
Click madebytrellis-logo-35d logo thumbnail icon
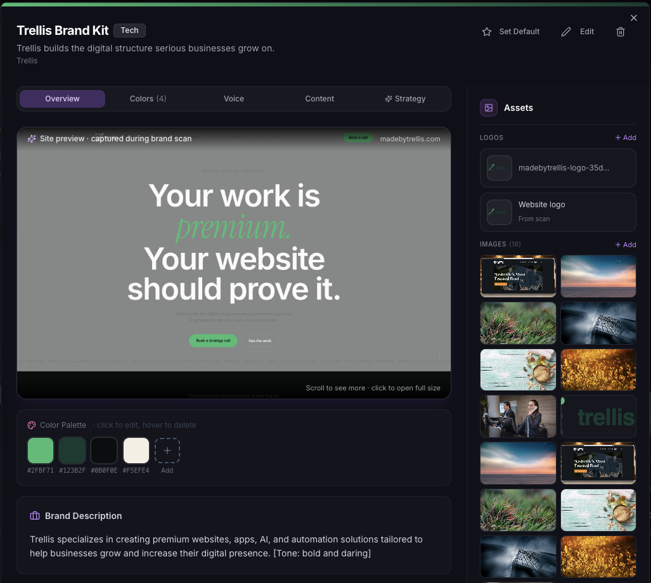pos(499,168)
